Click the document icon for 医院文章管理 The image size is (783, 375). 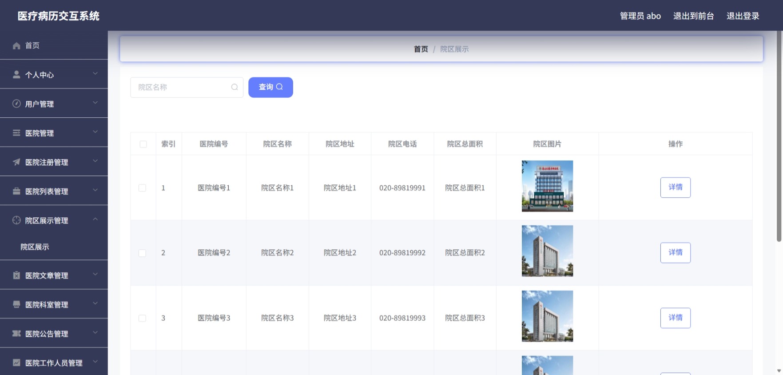[x=16, y=275]
